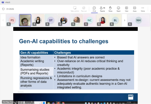Click the active speaker video tile
The height and width of the screenshot is (104, 151).
(25, 20)
